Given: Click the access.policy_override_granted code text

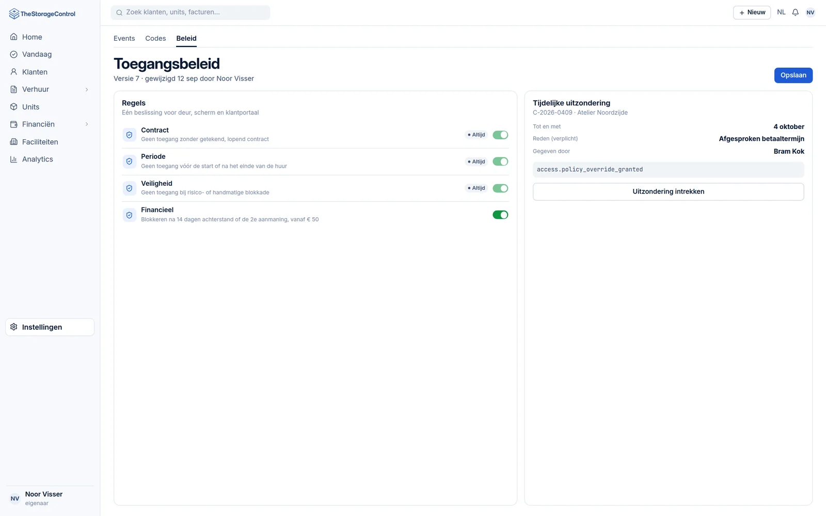Looking at the screenshot, I should (590, 169).
